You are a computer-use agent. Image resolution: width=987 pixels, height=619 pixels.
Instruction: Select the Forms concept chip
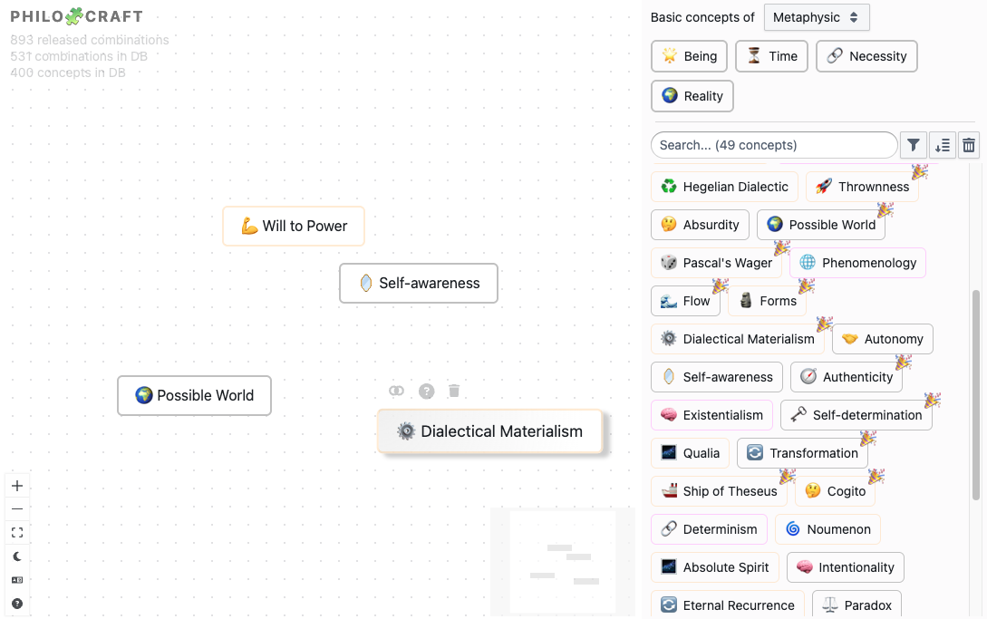pos(768,301)
